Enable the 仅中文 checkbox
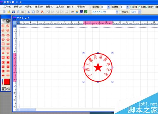This screenshot has height=114, width=158. [x=120, y=12]
